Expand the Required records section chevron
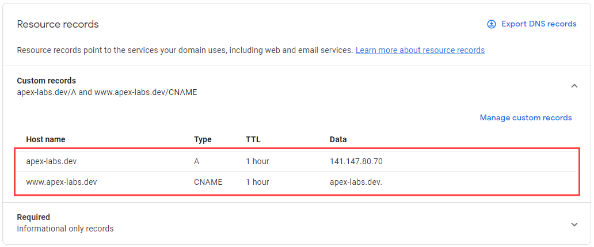Image resolution: width=594 pixels, height=247 pixels. point(574,225)
